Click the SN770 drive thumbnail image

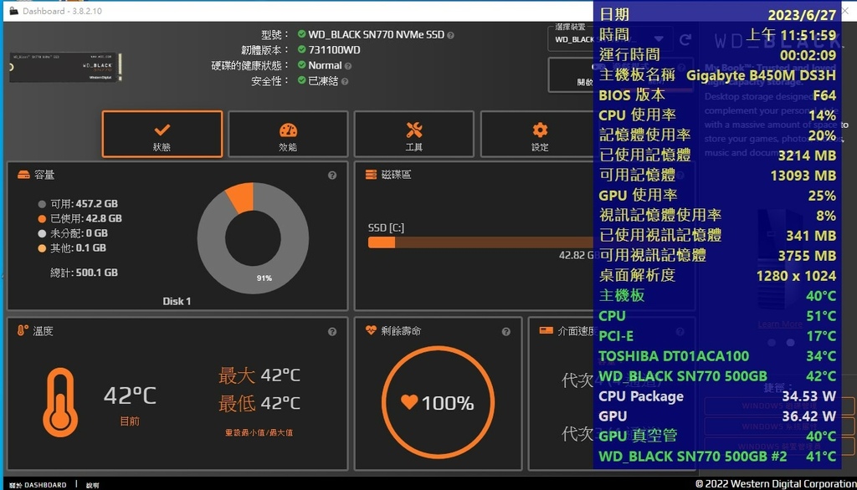pyautogui.click(x=65, y=67)
